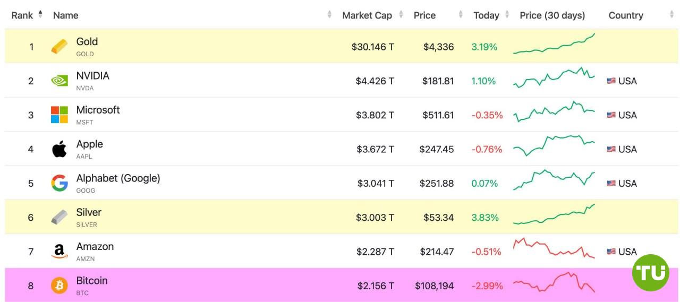The width and height of the screenshot is (680, 302).
Task: Click NVIDIA's 30-day price sparkline chart
Action: pyautogui.click(x=554, y=77)
